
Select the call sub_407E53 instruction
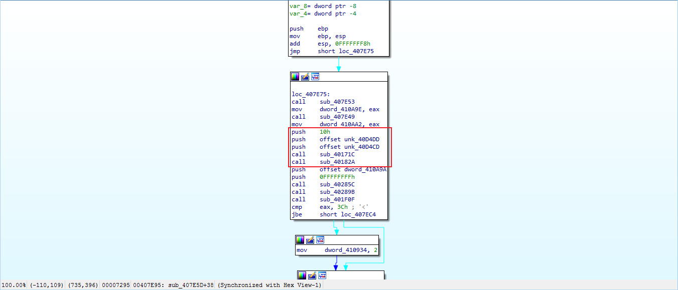[323, 102]
